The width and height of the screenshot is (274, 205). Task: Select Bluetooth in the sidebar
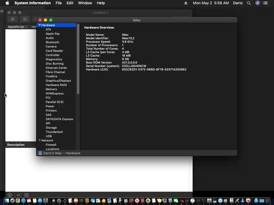tap(52, 42)
